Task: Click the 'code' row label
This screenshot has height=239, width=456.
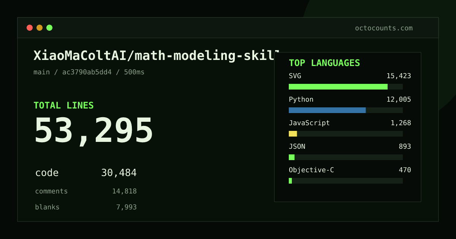Action: (47, 173)
